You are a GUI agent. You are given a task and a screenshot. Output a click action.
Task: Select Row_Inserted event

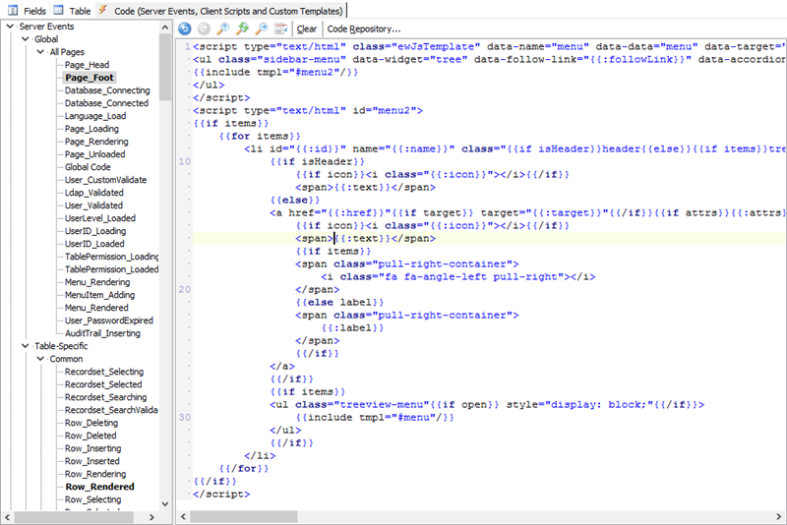91,461
